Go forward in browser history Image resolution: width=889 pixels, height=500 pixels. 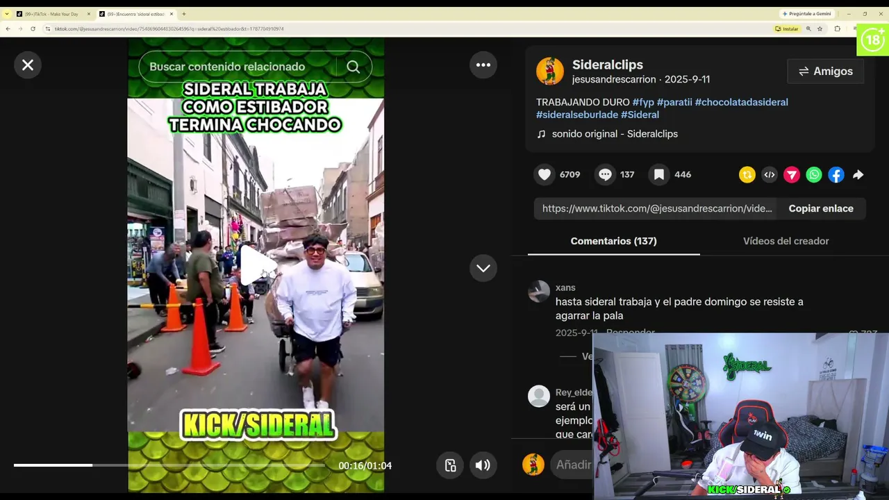click(20, 28)
